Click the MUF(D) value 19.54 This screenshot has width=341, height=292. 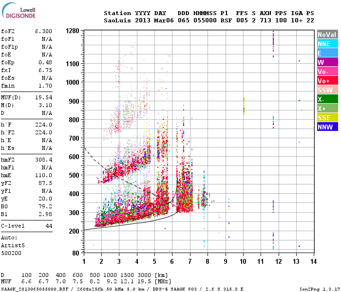[x=43, y=97]
